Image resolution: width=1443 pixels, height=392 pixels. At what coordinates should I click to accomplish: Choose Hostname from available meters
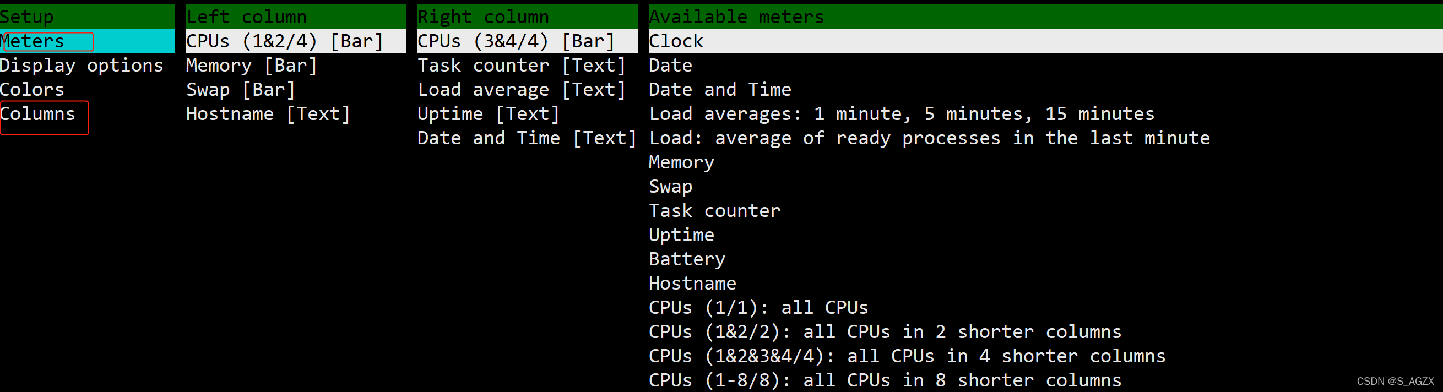(693, 284)
